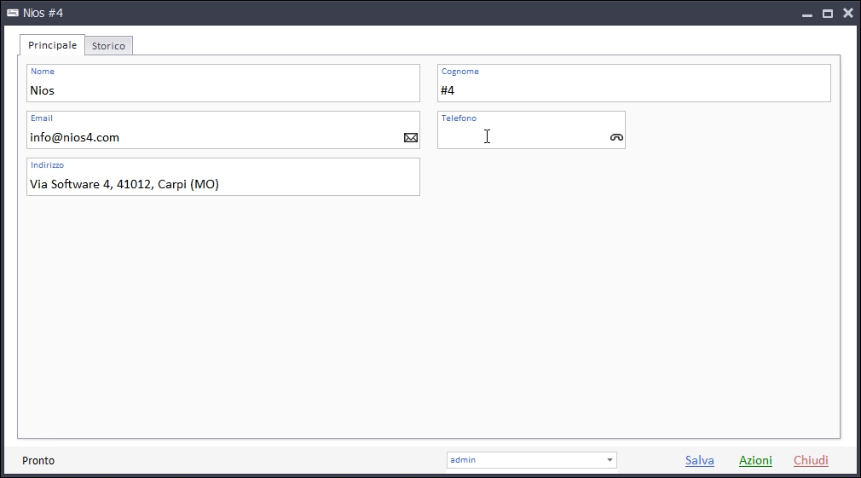
Task: Click the empty Telefono input field
Action: point(522,137)
